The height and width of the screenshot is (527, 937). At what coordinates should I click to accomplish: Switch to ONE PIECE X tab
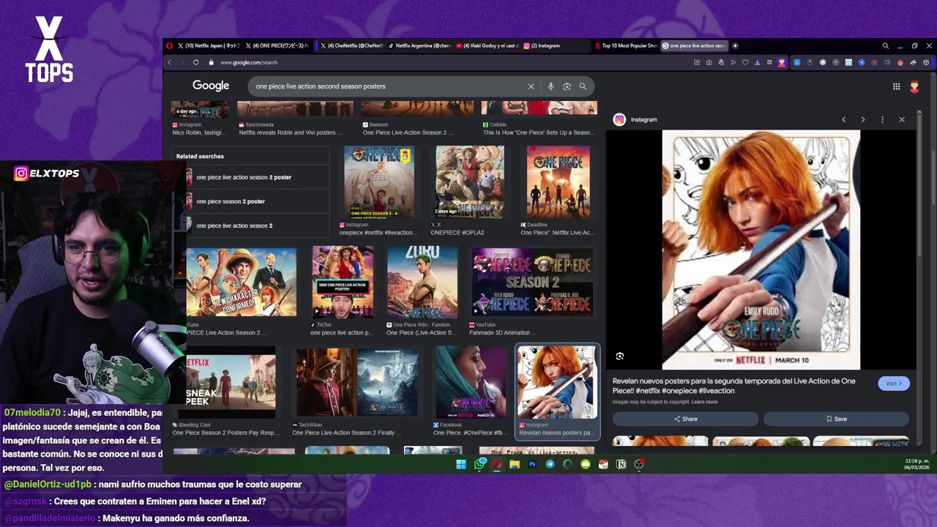(x=277, y=45)
